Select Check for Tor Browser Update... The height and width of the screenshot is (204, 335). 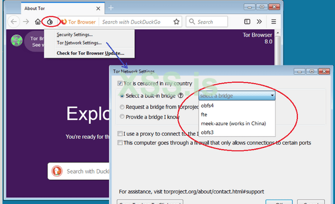pos(89,53)
